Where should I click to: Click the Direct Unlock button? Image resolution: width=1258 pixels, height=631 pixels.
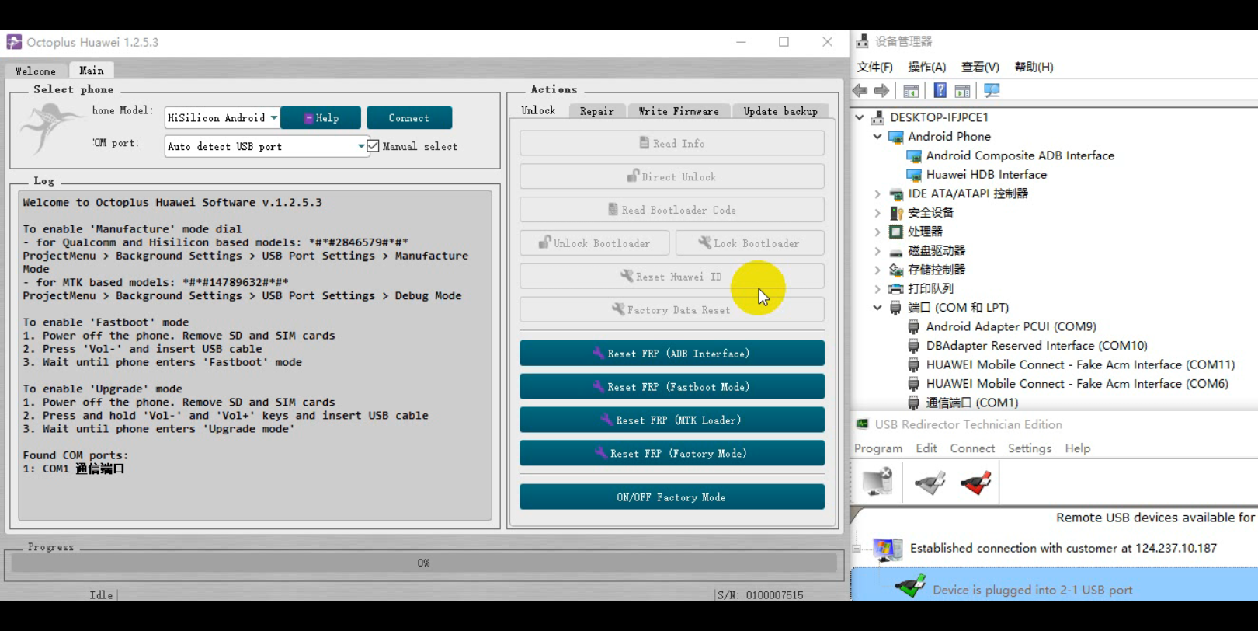[672, 177]
